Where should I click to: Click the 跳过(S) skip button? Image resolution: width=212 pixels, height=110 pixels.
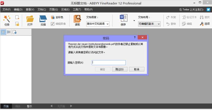[120, 69]
